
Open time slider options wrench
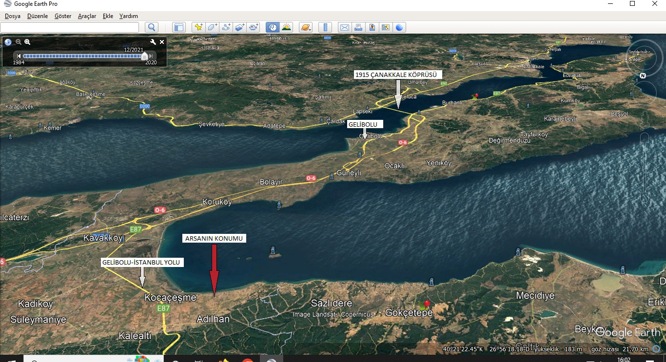tap(153, 42)
